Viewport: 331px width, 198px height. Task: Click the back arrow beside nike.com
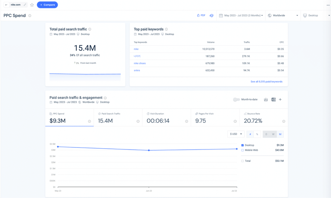[6, 5]
